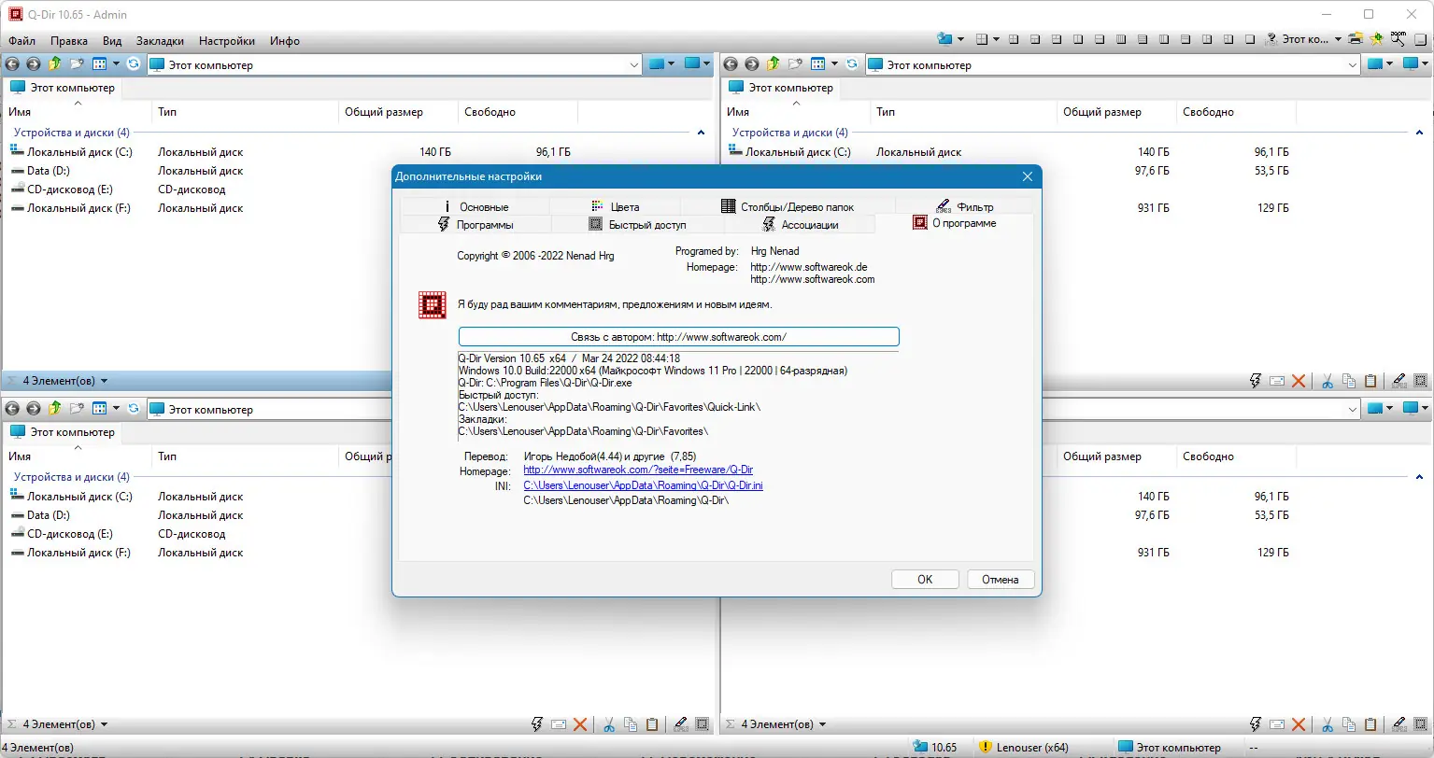
Task: Refresh the top-right pane
Action: [852, 64]
